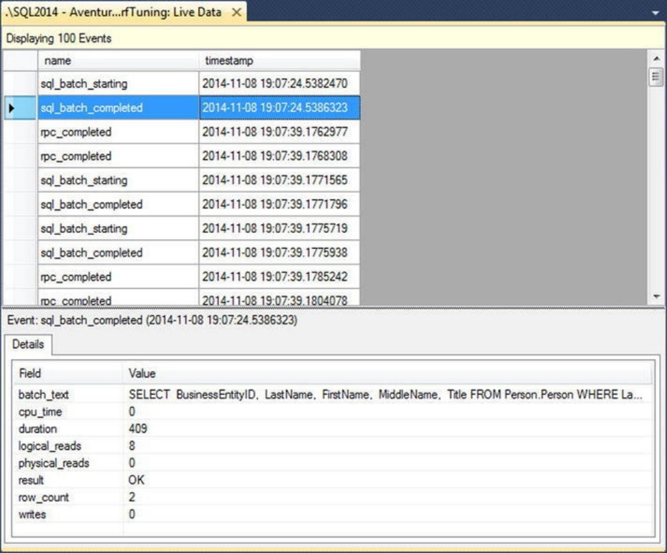Viewport: 667px width, 553px height.
Task: Click the scroll down arrow of the events grid
Action: tap(656, 296)
